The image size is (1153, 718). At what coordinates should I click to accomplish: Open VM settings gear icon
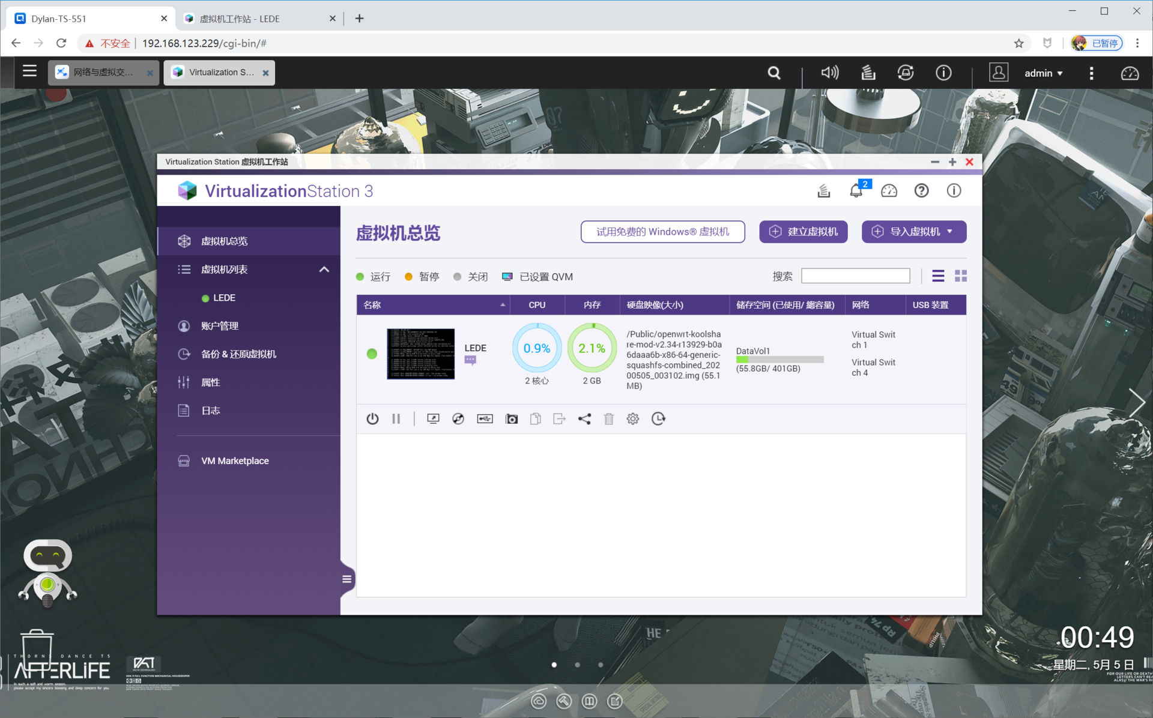632,418
